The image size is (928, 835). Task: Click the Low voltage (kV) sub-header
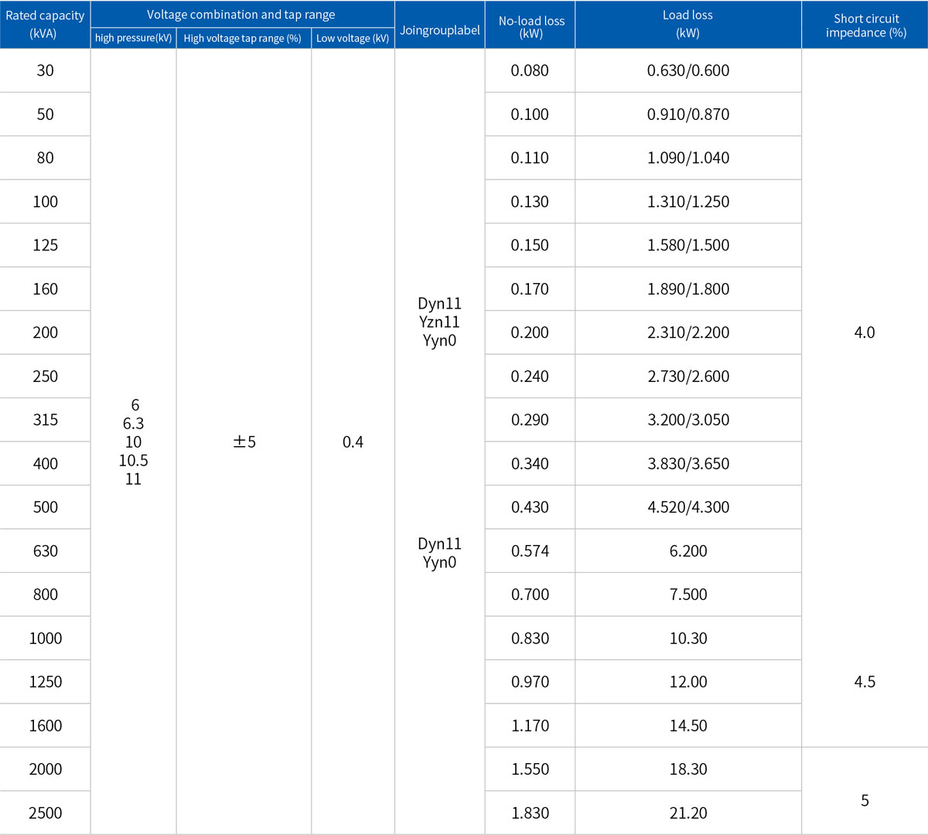pos(353,38)
